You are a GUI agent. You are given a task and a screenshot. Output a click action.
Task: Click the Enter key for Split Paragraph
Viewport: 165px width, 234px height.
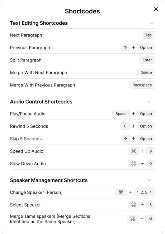pos(147,60)
